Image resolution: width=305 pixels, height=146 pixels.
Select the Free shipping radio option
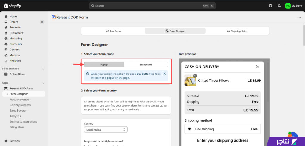[x=189, y=129]
